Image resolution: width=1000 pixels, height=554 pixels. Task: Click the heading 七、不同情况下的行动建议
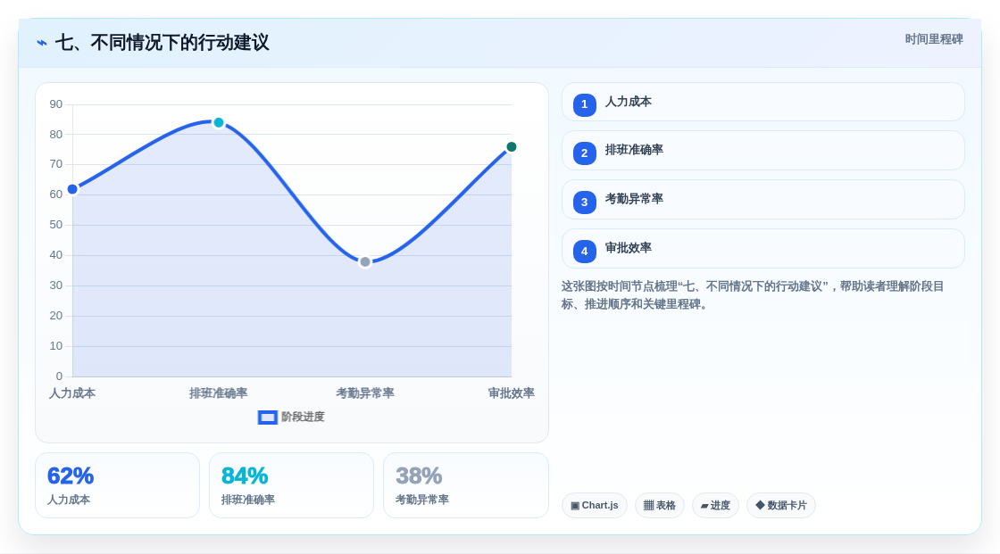(x=162, y=43)
